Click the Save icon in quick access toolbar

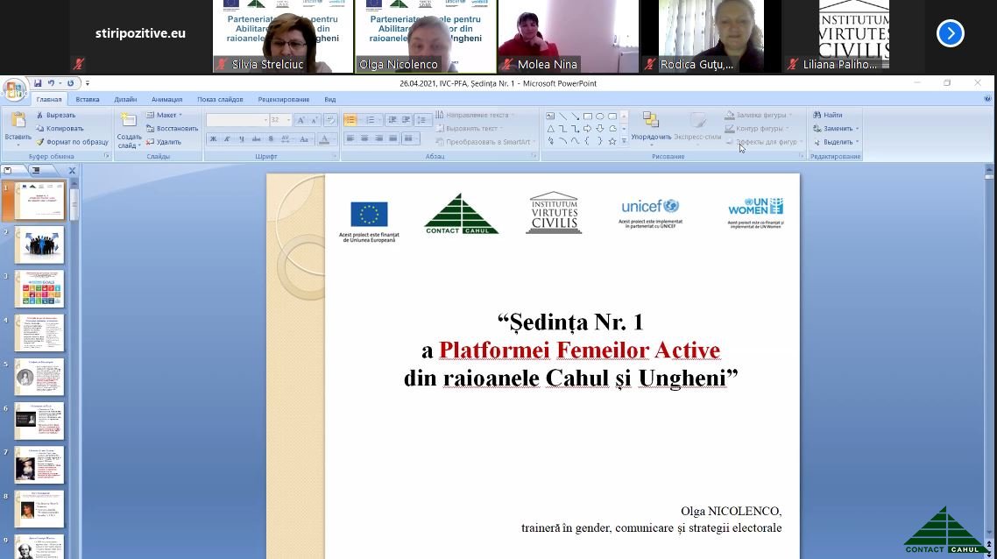click(x=38, y=83)
